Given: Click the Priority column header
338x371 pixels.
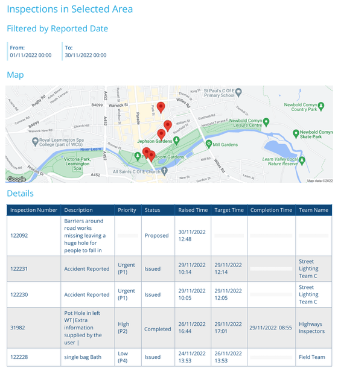Looking at the screenshot, I should click(x=128, y=210).
